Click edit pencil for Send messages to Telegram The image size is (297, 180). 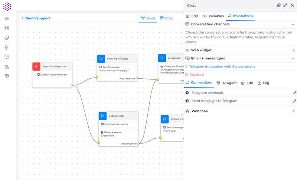pyautogui.click(x=294, y=101)
